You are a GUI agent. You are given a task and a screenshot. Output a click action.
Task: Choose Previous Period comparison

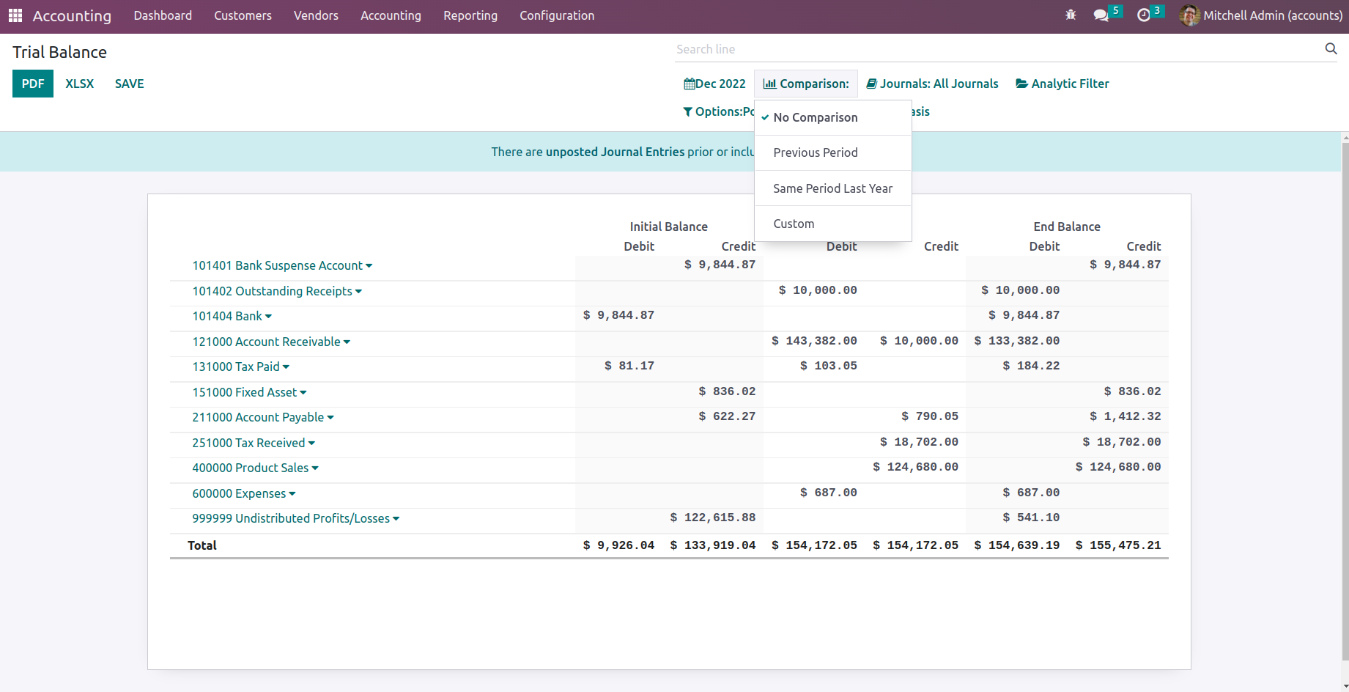point(833,152)
